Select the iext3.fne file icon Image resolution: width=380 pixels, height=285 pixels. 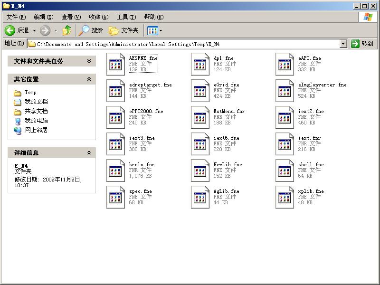pyautogui.click(x=115, y=144)
